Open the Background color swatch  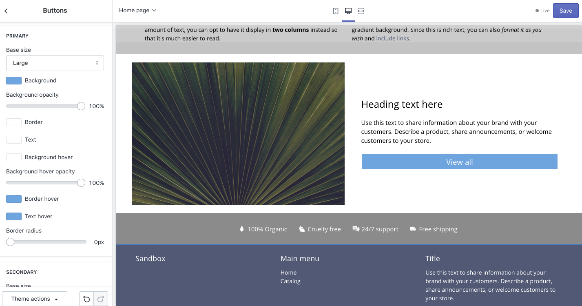point(14,81)
